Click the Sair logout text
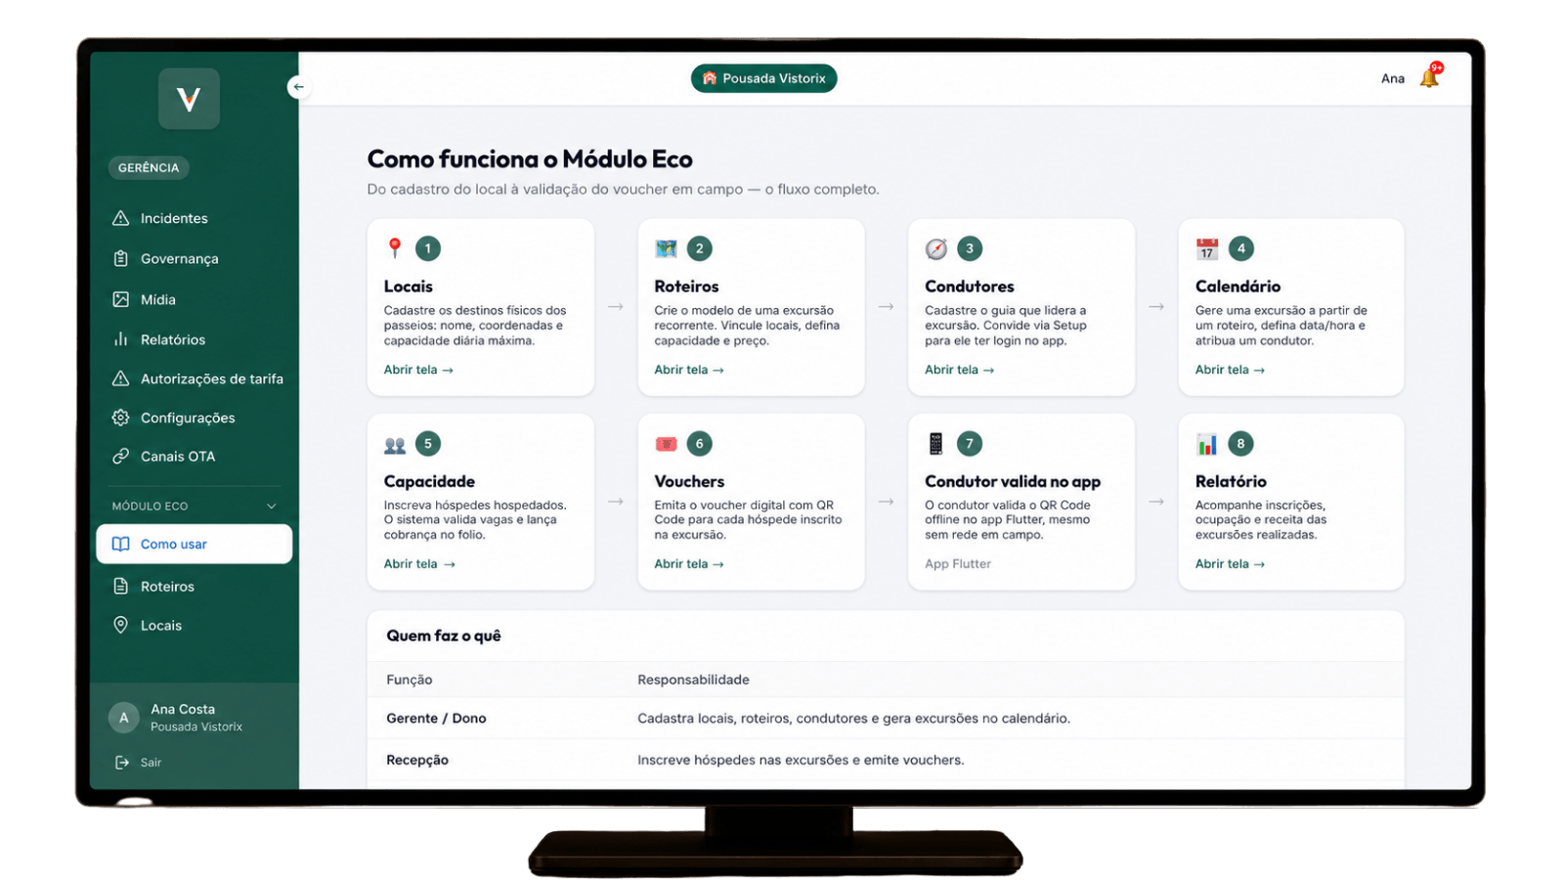 [151, 763]
